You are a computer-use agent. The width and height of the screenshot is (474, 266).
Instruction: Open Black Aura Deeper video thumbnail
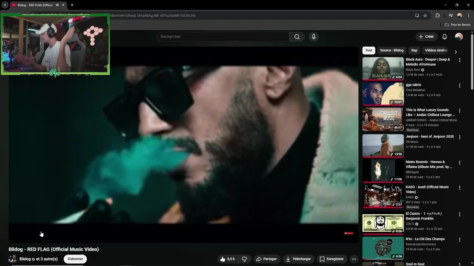point(383,68)
